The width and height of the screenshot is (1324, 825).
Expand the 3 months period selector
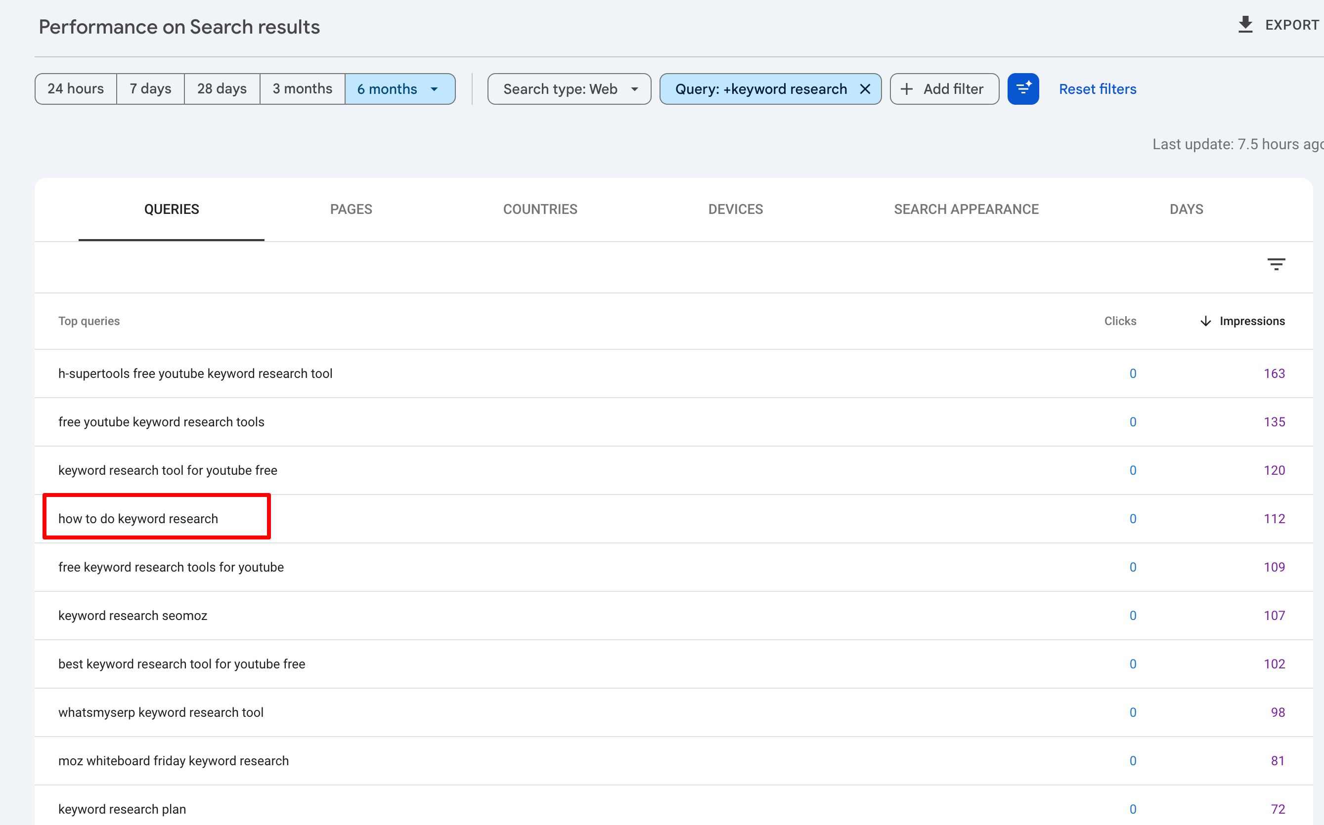click(x=302, y=88)
